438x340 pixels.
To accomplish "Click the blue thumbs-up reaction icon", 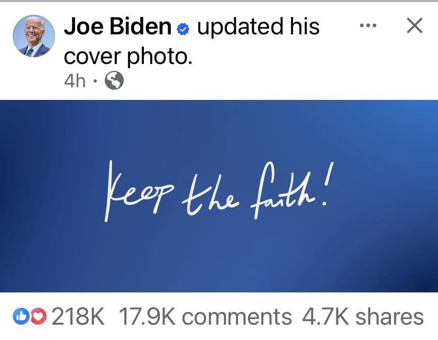I will [x=21, y=316].
